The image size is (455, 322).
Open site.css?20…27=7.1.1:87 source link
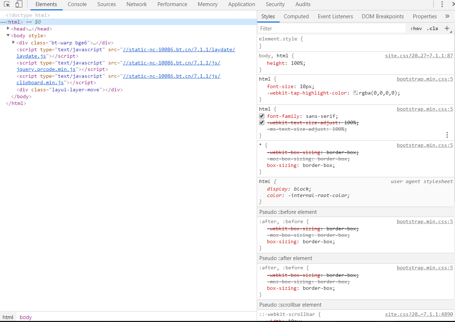pos(419,56)
